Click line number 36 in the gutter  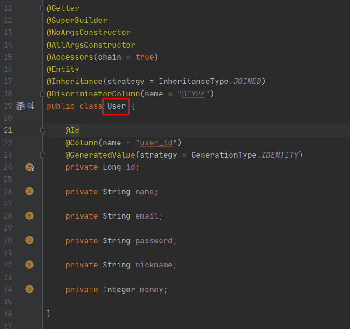click(x=8, y=314)
